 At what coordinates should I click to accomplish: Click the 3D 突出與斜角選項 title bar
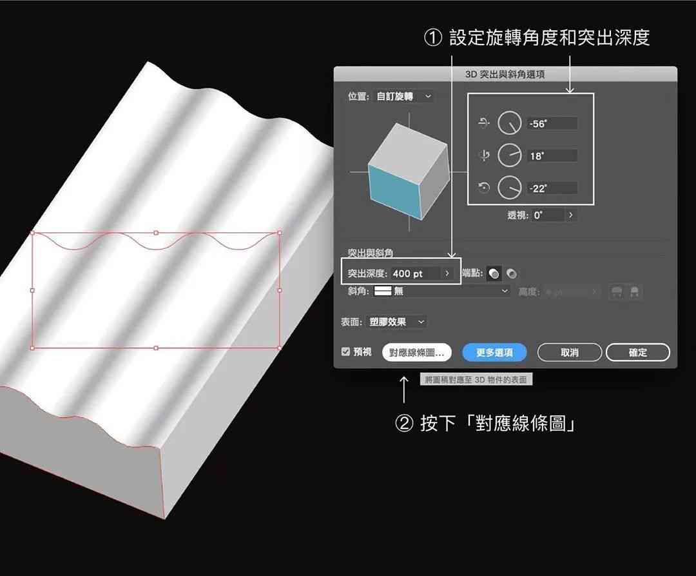505,74
